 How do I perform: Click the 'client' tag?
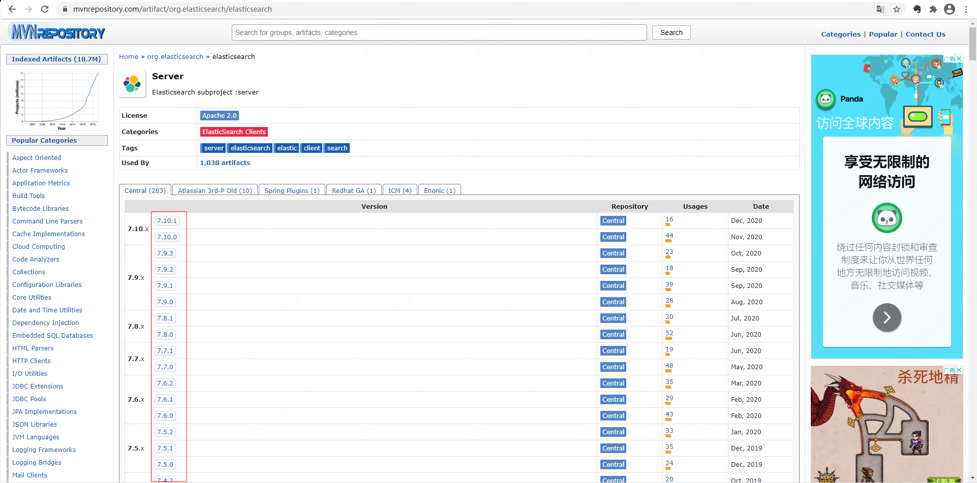tap(312, 148)
